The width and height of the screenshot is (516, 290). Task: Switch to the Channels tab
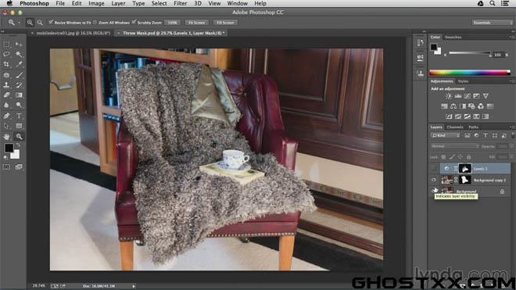pyautogui.click(x=455, y=127)
